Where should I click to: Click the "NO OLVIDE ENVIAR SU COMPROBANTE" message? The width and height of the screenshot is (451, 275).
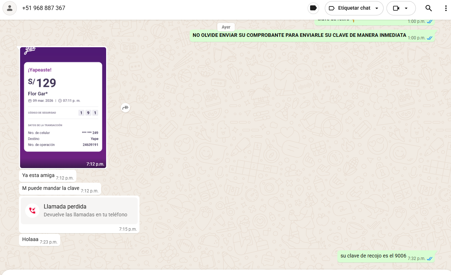pos(299,35)
